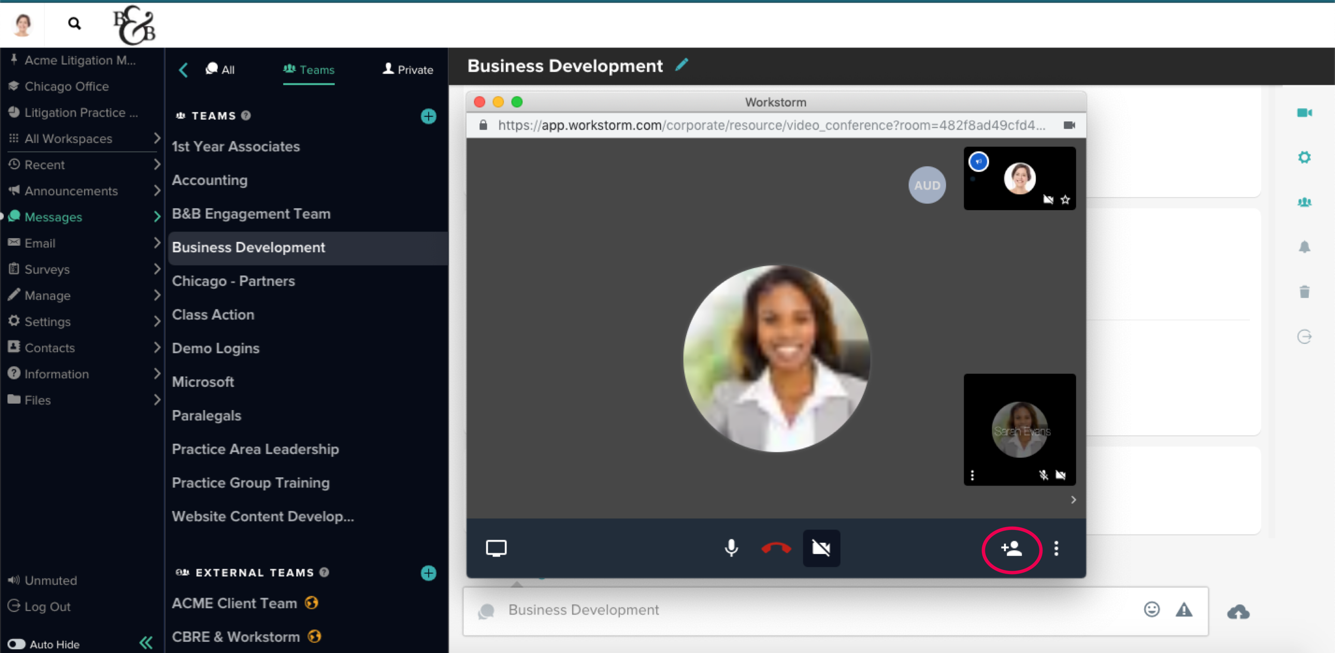1335x653 pixels.
Task: Open more options in call toolbar
Action: pos(1056,548)
